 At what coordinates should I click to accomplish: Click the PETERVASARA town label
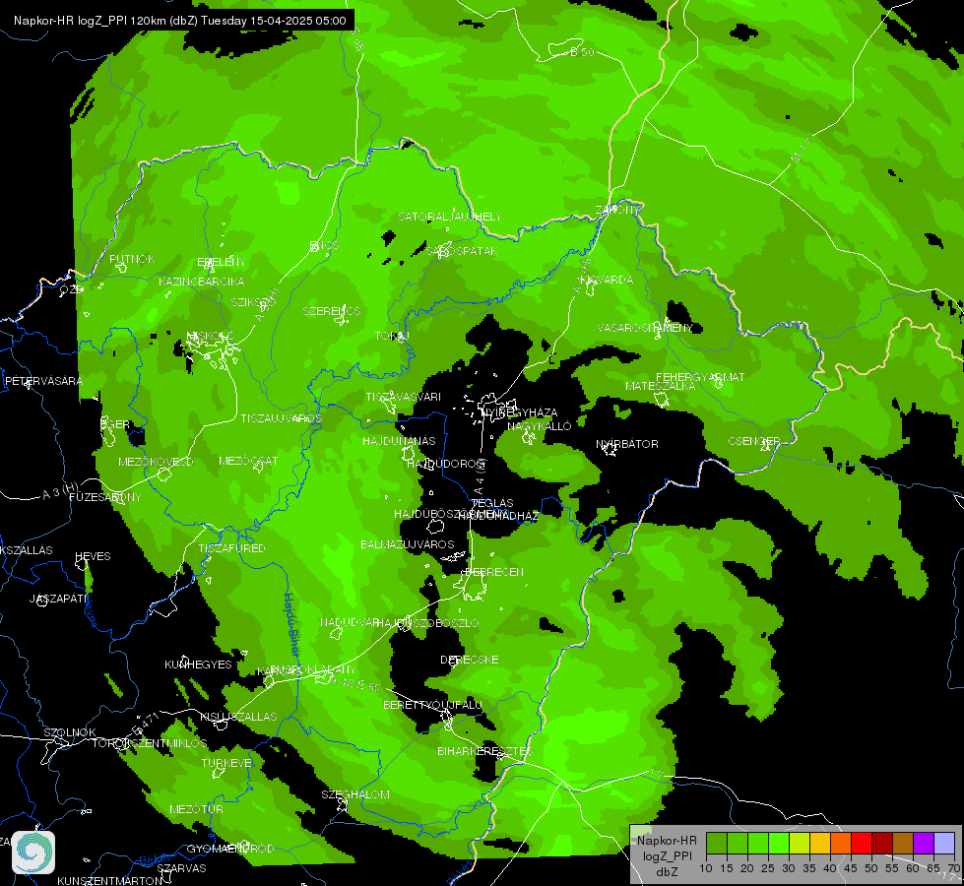point(43,381)
